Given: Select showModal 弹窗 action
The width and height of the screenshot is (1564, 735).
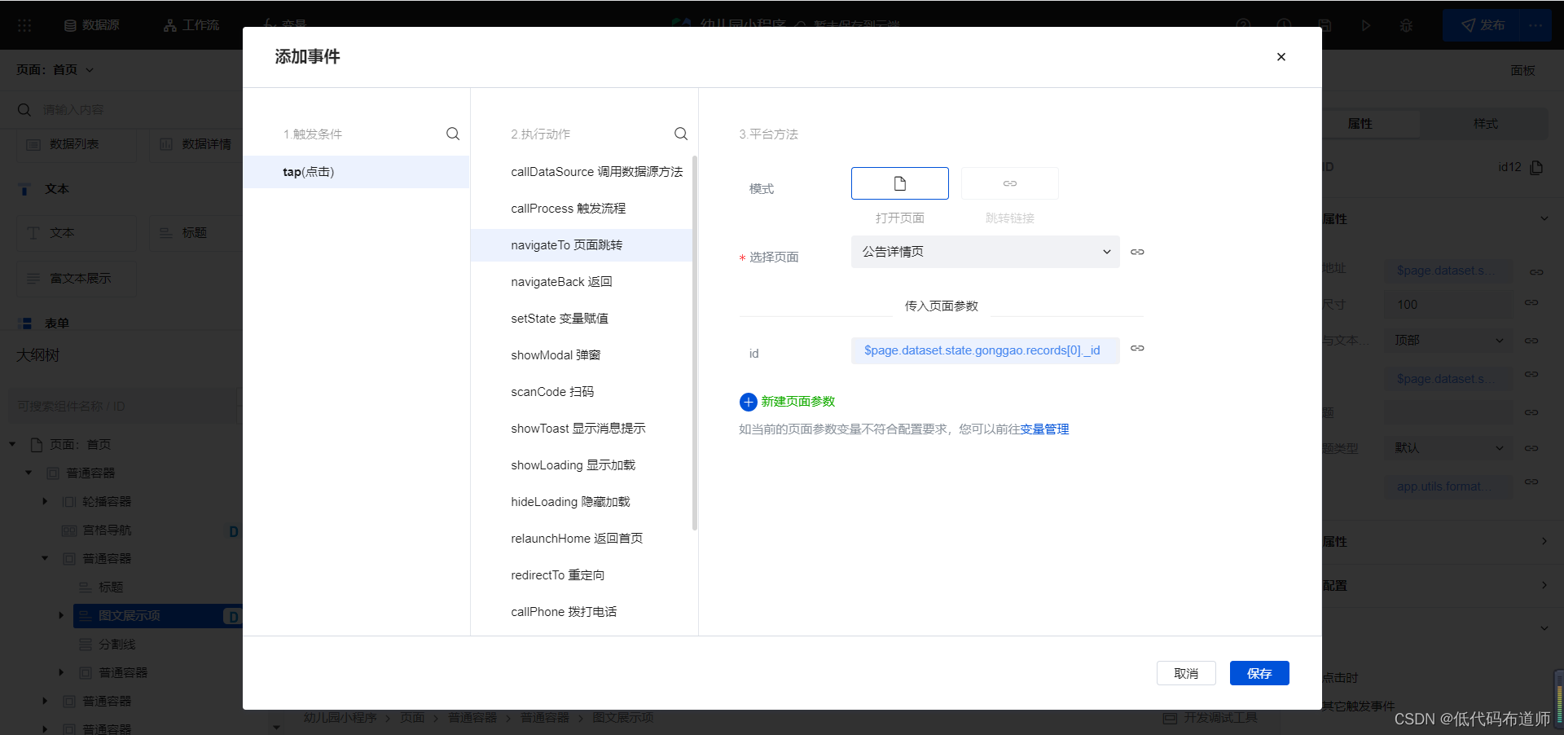Looking at the screenshot, I should point(582,355).
